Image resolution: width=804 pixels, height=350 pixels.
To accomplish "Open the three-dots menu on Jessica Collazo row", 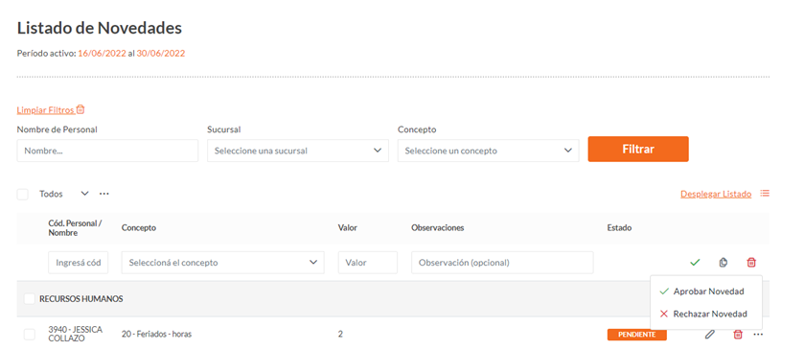I will pos(758,334).
